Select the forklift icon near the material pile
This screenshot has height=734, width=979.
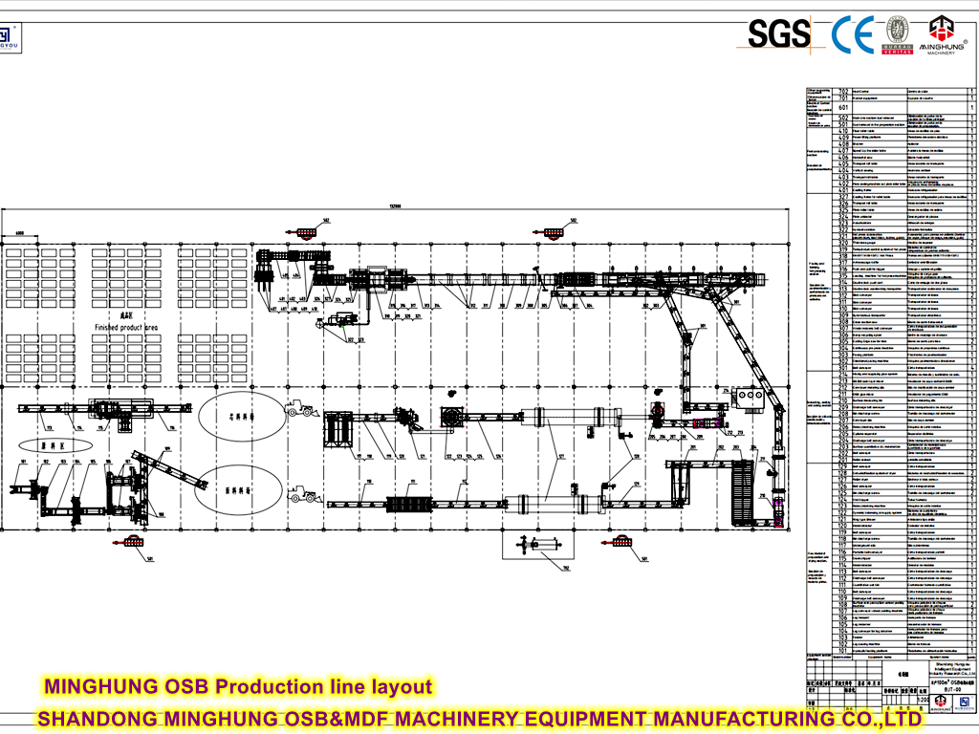pos(299,409)
